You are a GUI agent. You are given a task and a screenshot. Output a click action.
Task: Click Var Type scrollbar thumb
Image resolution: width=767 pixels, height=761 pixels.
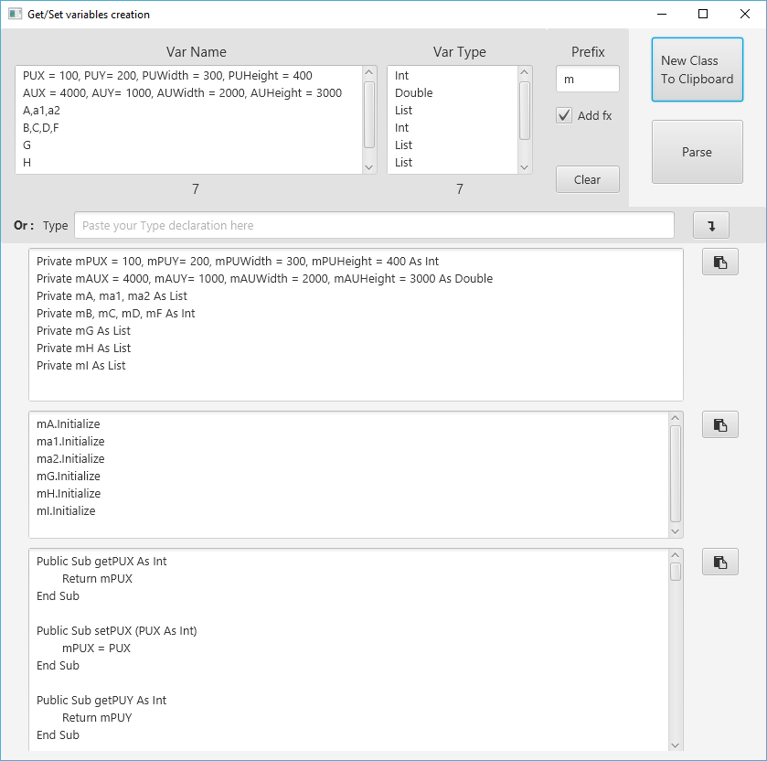click(525, 111)
